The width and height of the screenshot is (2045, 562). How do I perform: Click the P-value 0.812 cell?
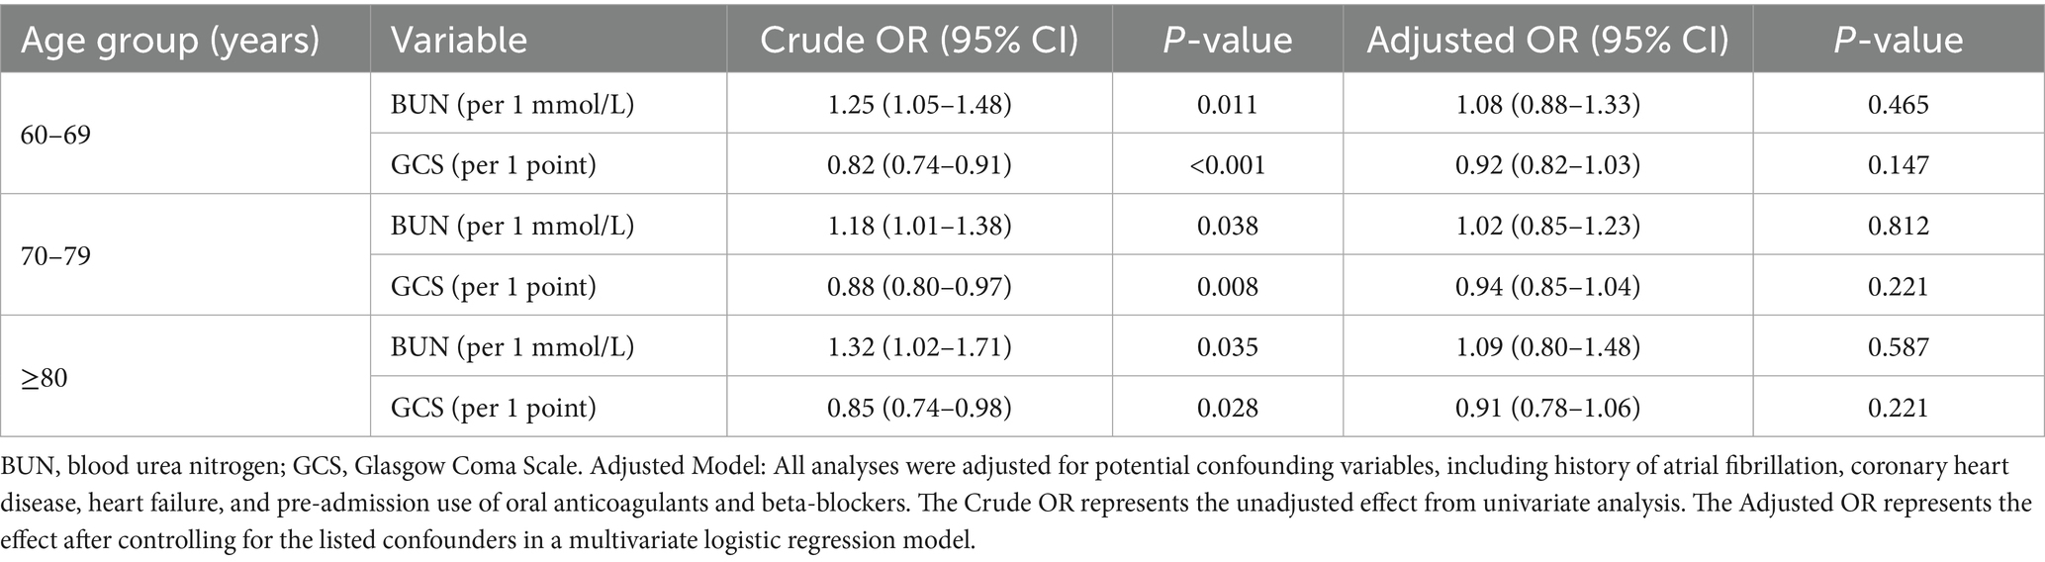click(1898, 227)
